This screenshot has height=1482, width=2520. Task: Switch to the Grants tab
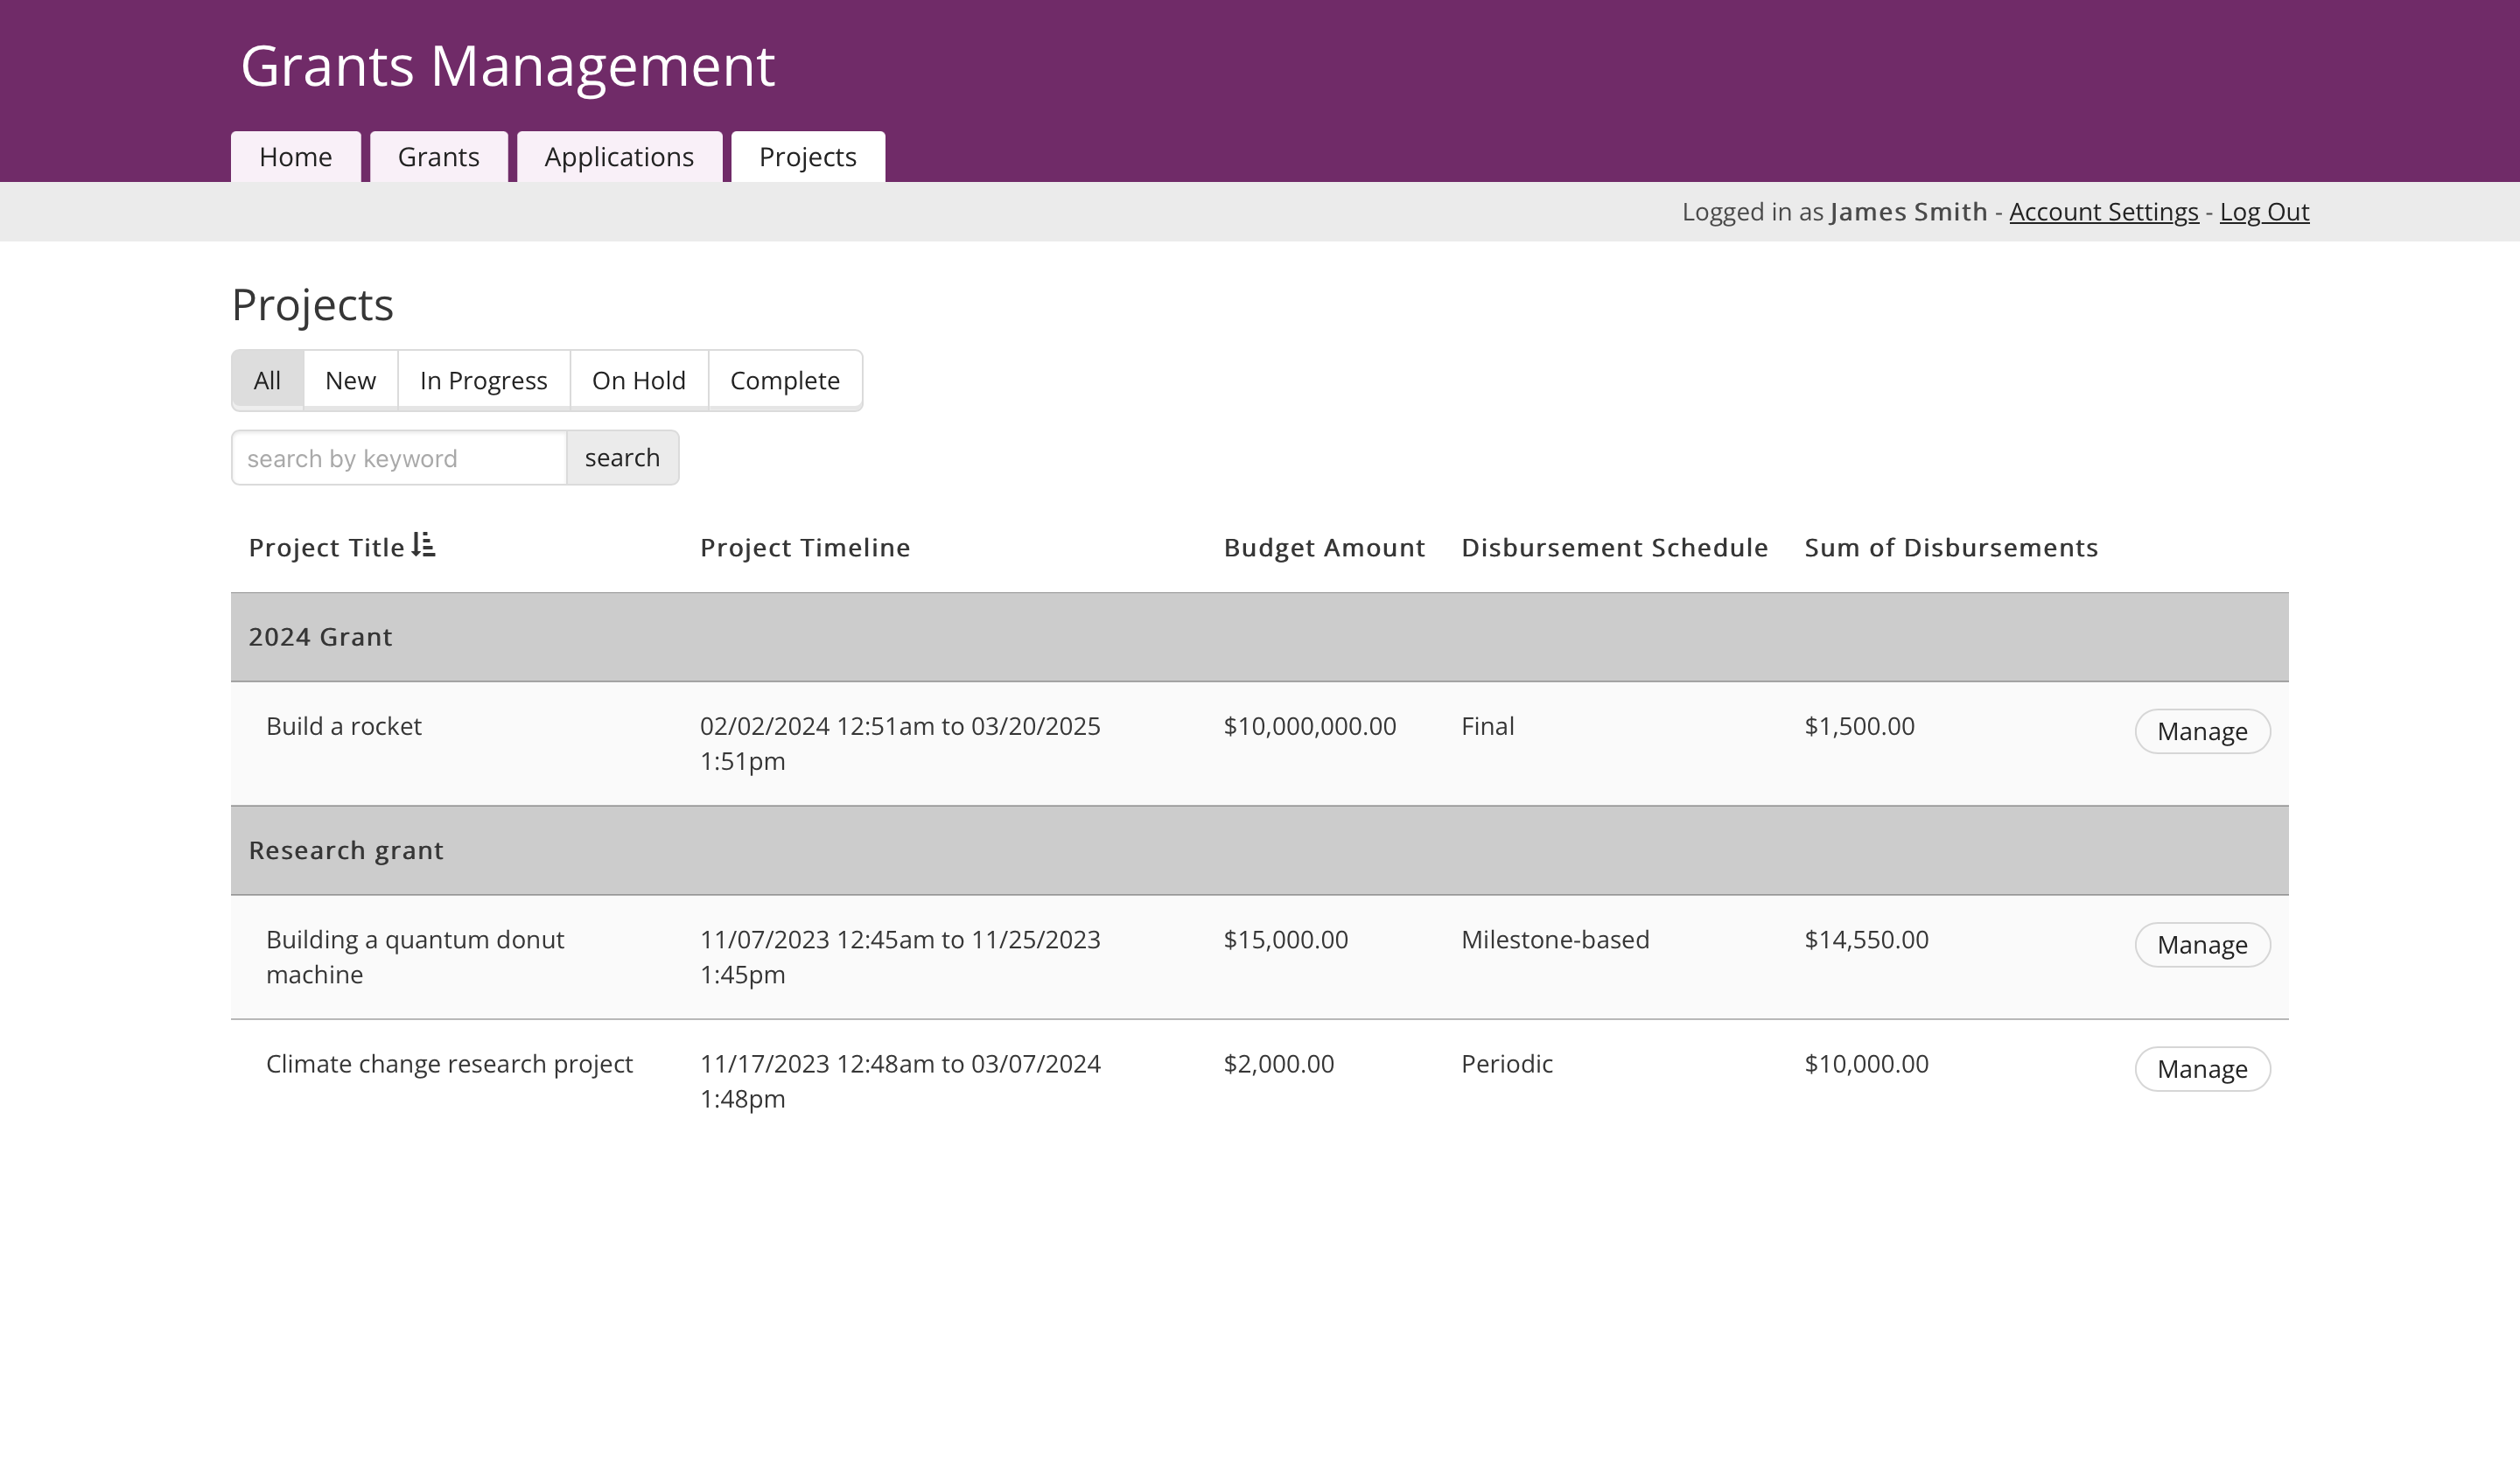point(438,157)
